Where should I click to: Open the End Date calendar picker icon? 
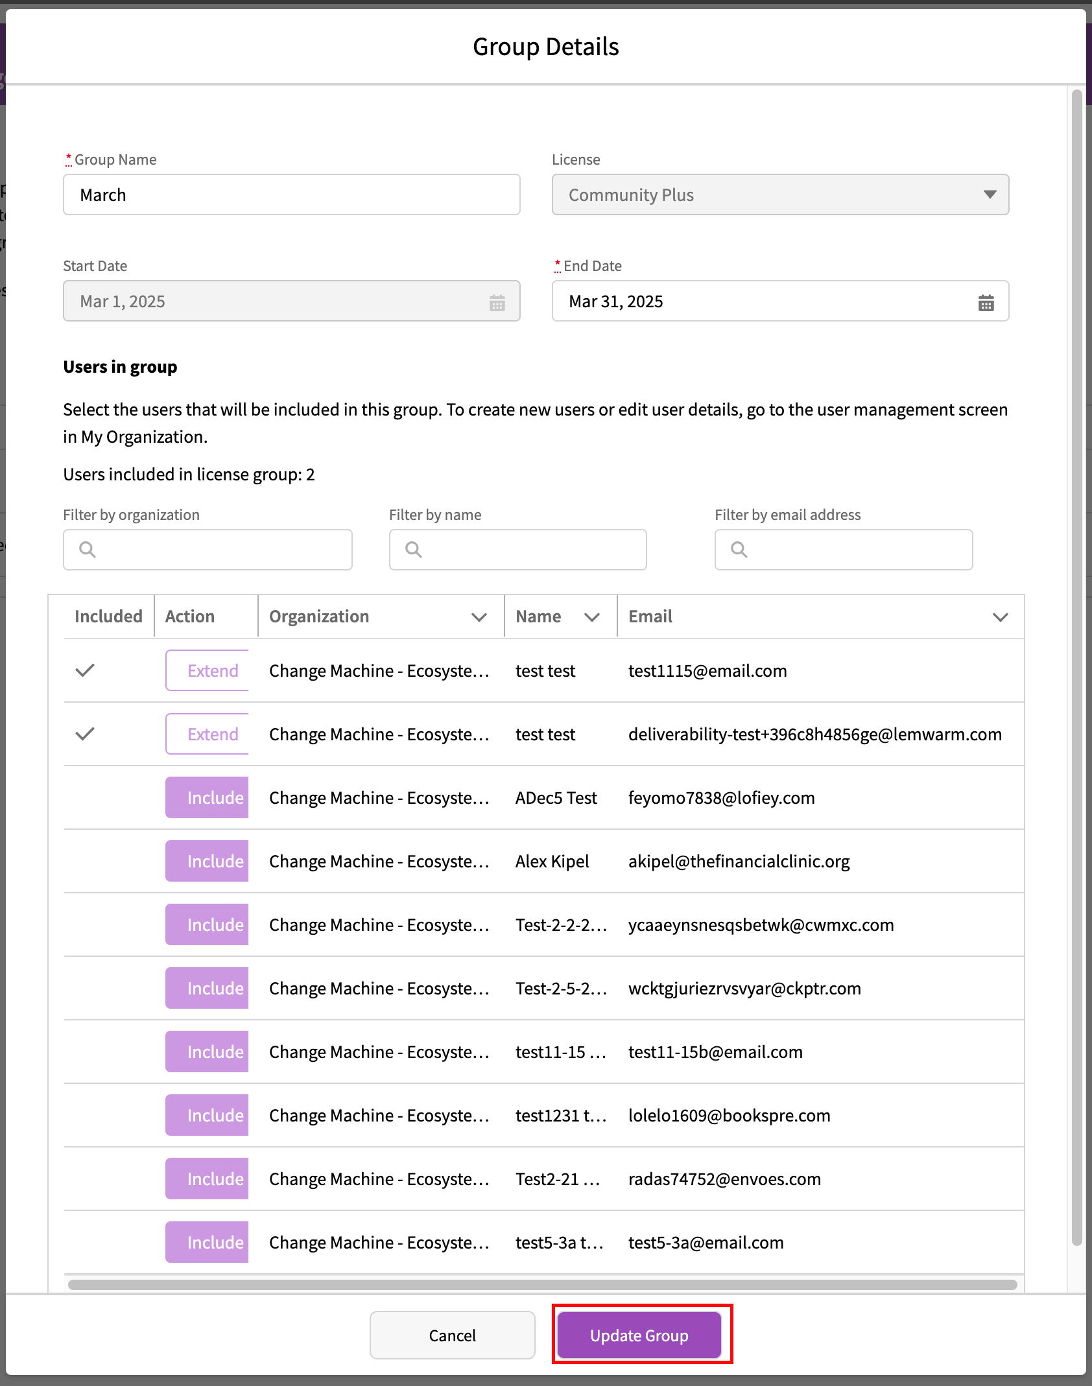pyautogui.click(x=986, y=302)
